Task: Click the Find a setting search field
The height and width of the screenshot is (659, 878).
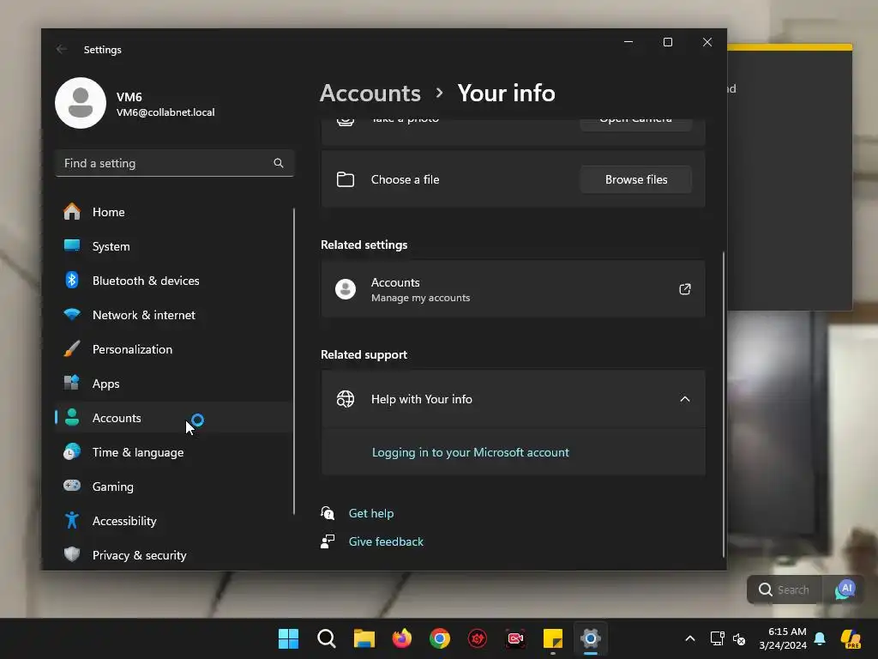Action: point(175,163)
